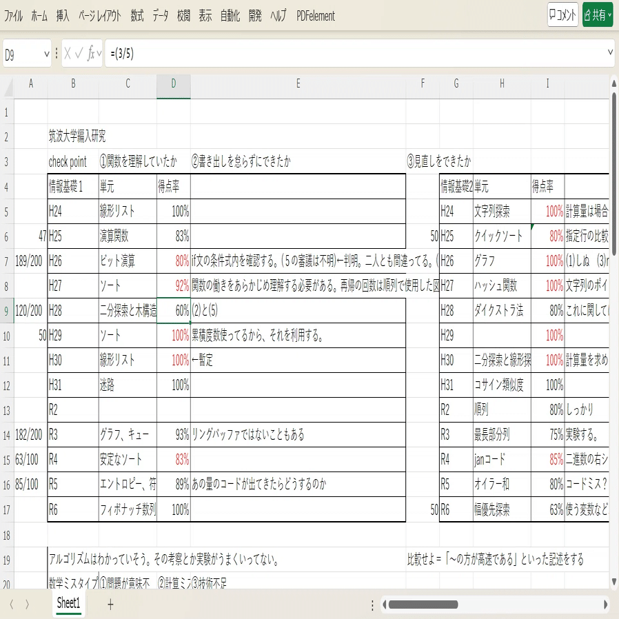Image resolution: width=619 pixels, height=619 pixels.
Task: Open the Name Box dropdown arrow
Action: [x=46, y=52]
